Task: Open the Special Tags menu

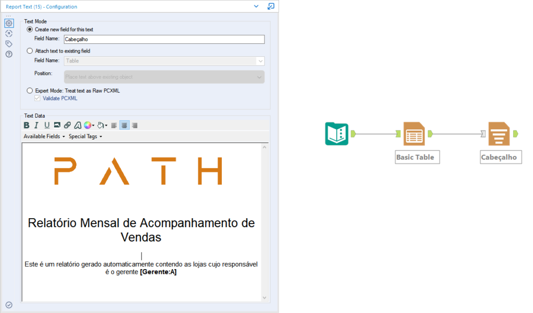Action: (x=85, y=136)
